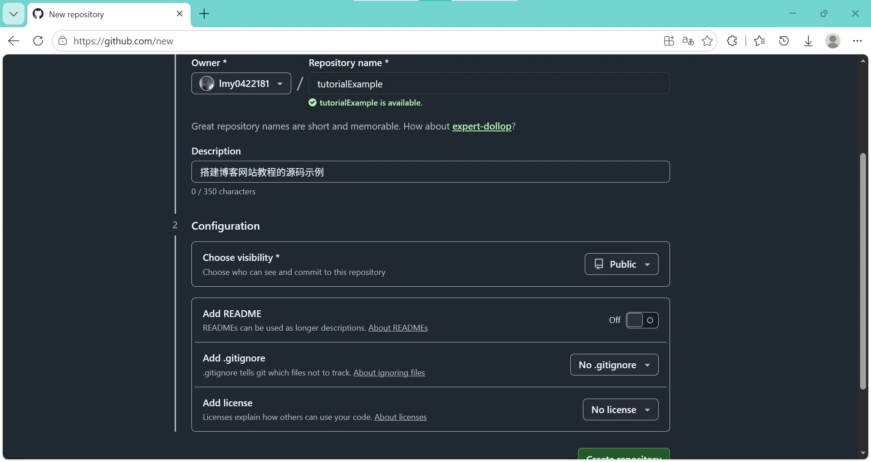The width and height of the screenshot is (871, 462).
Task: View site information lock icon
Action: click(63, 41)
